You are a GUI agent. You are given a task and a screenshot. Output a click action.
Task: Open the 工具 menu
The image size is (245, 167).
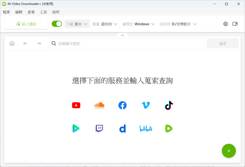point(43,12)
